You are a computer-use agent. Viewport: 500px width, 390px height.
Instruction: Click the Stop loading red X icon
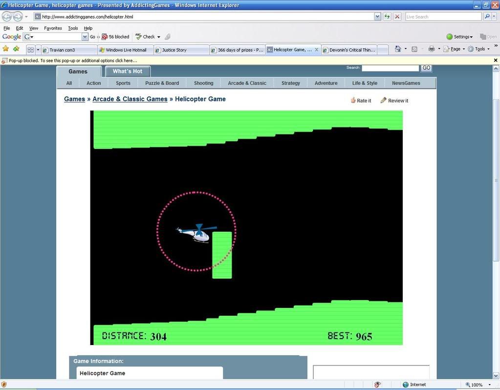(397, 17)
